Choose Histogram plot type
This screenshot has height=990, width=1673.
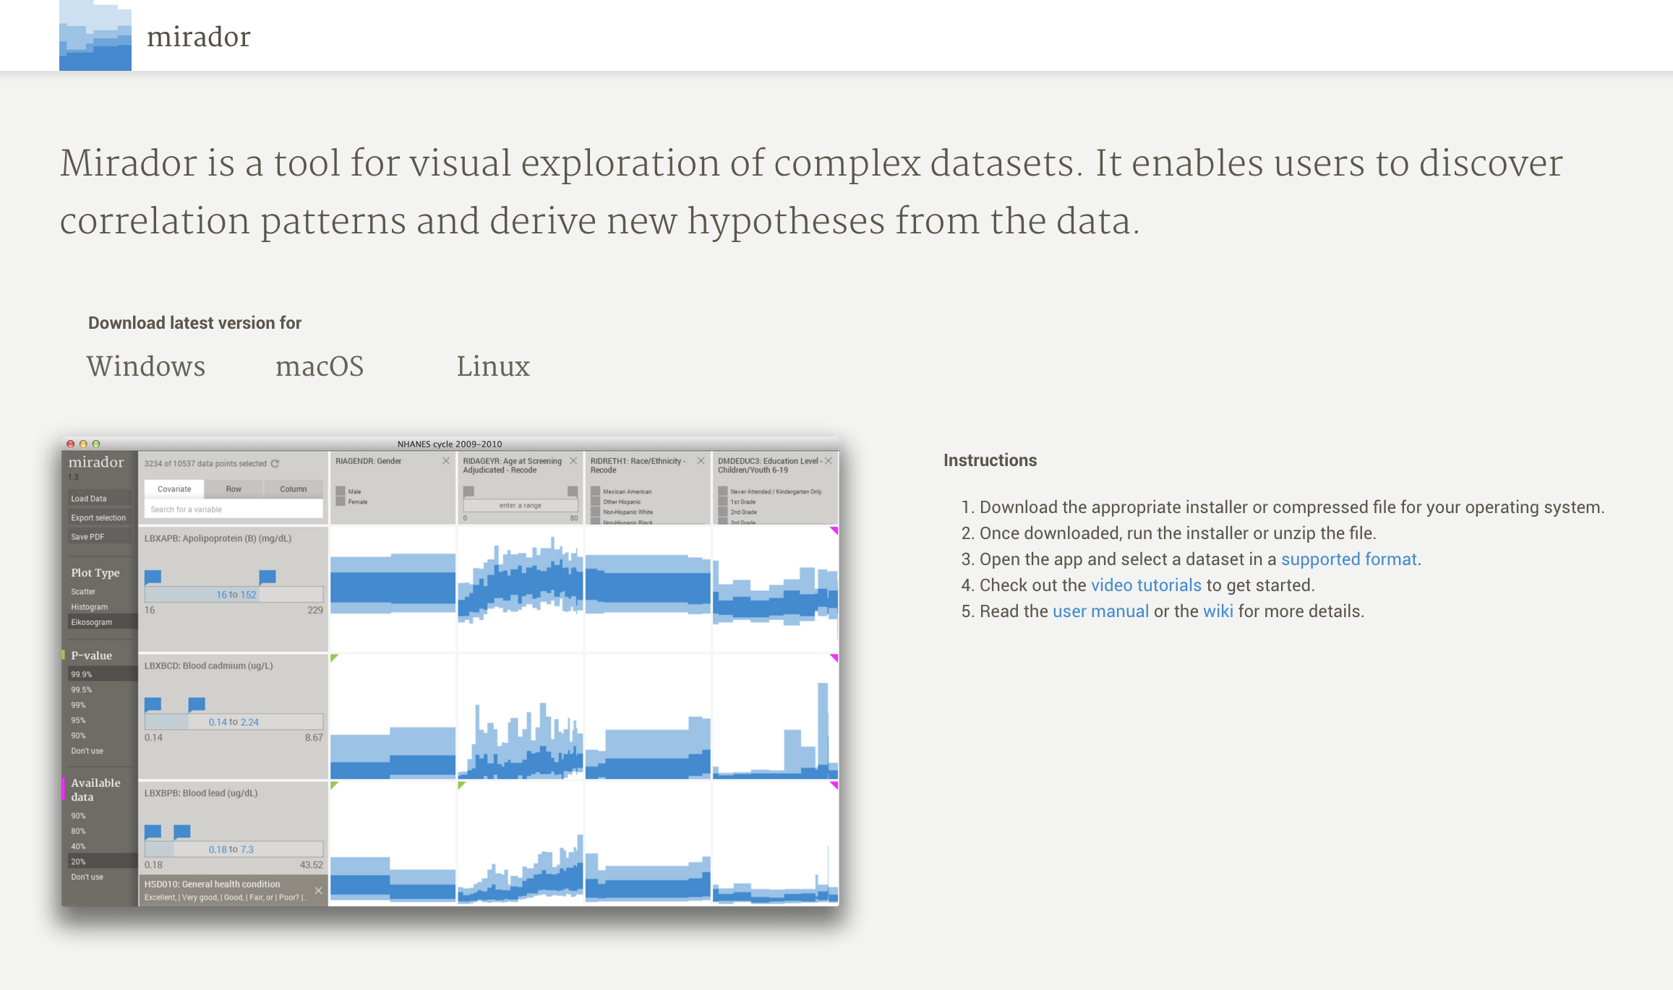pyautogui.click(x=90, y=607)
